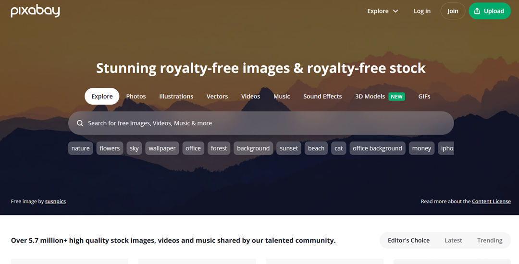Click the green Upload button
The height and width of the screenshot is (264, 519).
489,11
